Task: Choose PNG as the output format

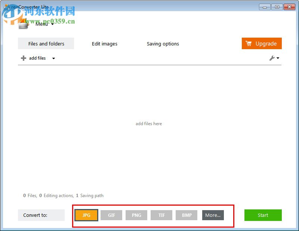Action: 136,215
